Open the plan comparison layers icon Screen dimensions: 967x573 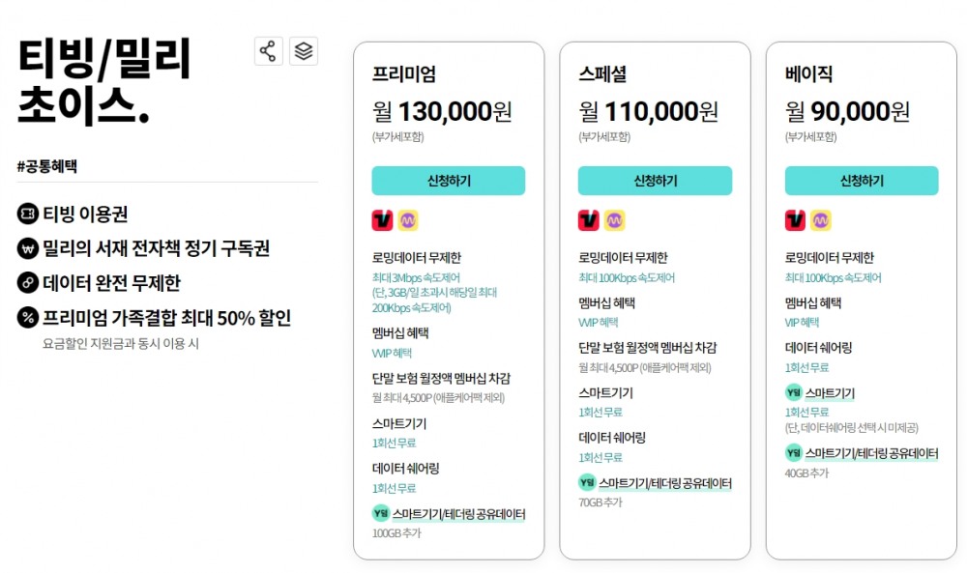pos(303,51)
